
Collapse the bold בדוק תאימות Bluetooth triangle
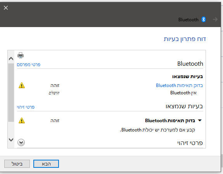[200, 121]
